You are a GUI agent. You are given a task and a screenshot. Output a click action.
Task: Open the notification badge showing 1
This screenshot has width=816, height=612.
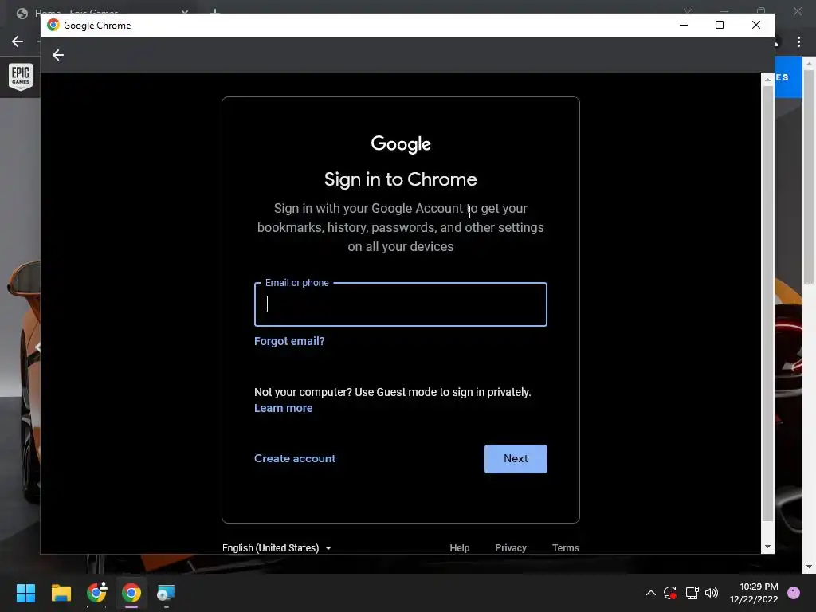pyautogui.click(x=793, y=593)
